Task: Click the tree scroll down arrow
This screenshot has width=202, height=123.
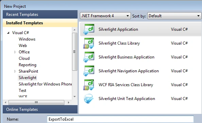Action: pos(74,97)
